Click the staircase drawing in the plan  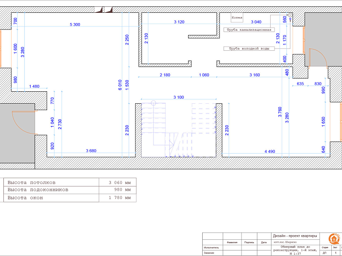click(179, 130)
